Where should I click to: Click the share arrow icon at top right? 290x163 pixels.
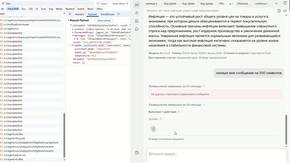click(x=285, y=11)
